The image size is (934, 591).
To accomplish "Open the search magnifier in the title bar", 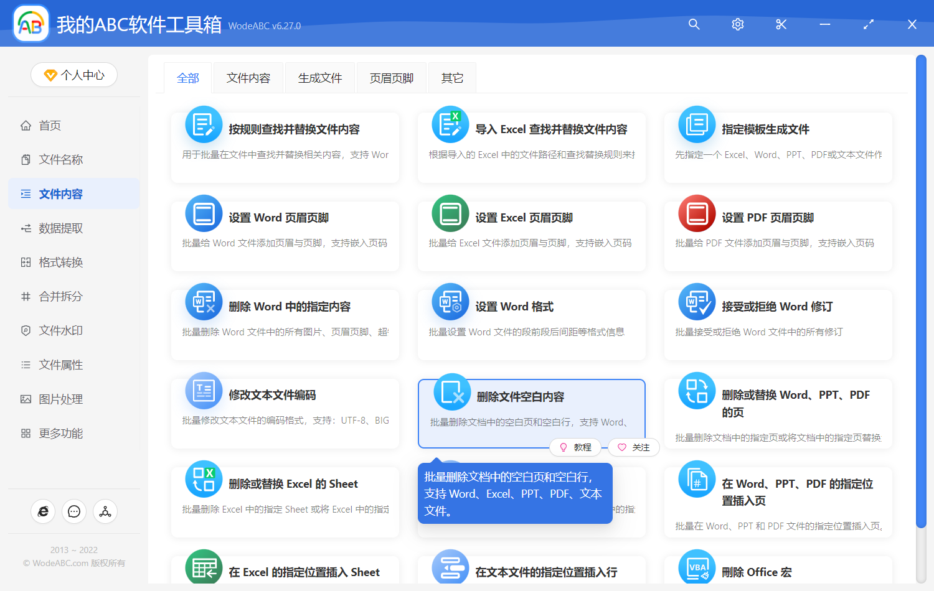I will point(694,24).
